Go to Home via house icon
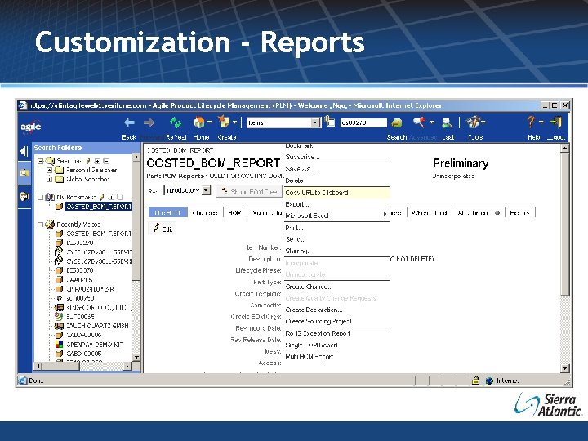This screenshot has height=441, width=588. click(198, 122)
